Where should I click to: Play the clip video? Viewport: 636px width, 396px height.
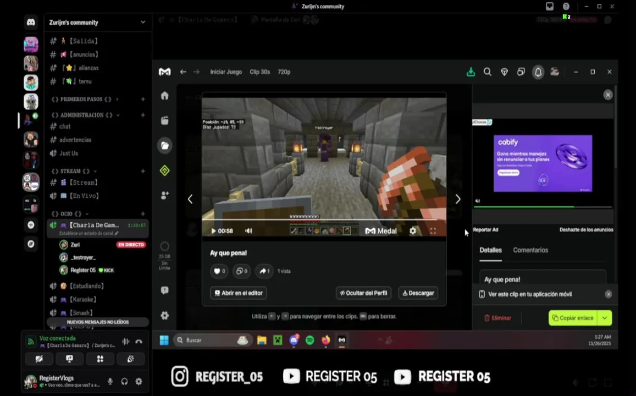pyautogui.click(x=213, y=231)
